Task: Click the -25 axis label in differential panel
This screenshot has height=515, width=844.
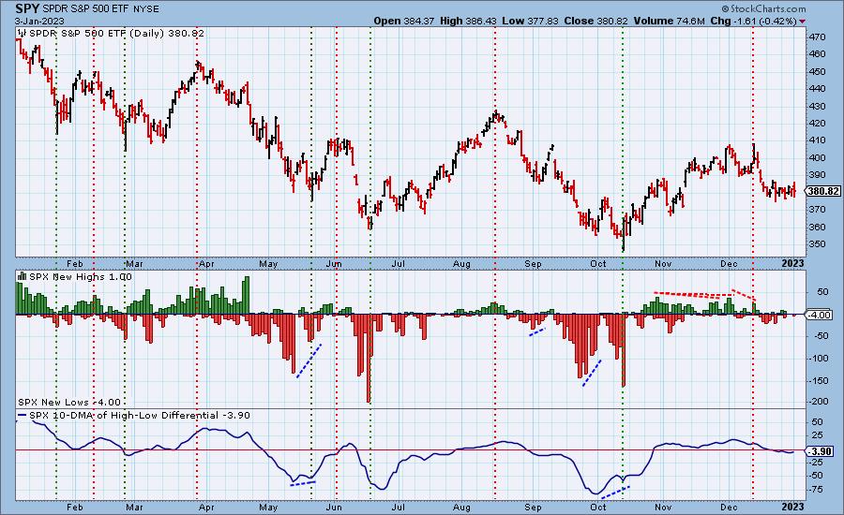Action: click(817, 462)
